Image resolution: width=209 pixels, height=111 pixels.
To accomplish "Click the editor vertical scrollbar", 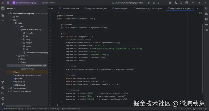I will click(x=203, y=59).
